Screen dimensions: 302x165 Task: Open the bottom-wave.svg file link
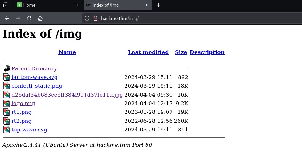click(x=35, y=77)
